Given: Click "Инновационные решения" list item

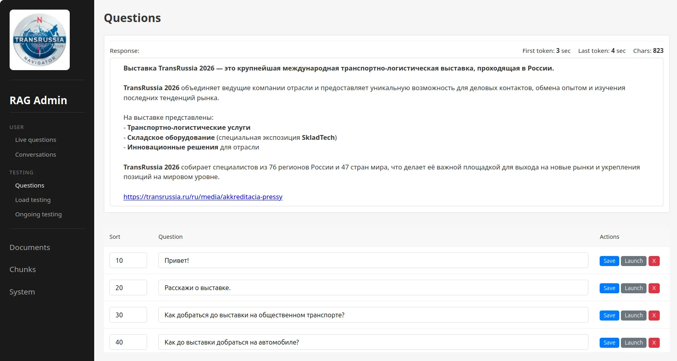Looking at the screenshot, I should tap(191, 147).
